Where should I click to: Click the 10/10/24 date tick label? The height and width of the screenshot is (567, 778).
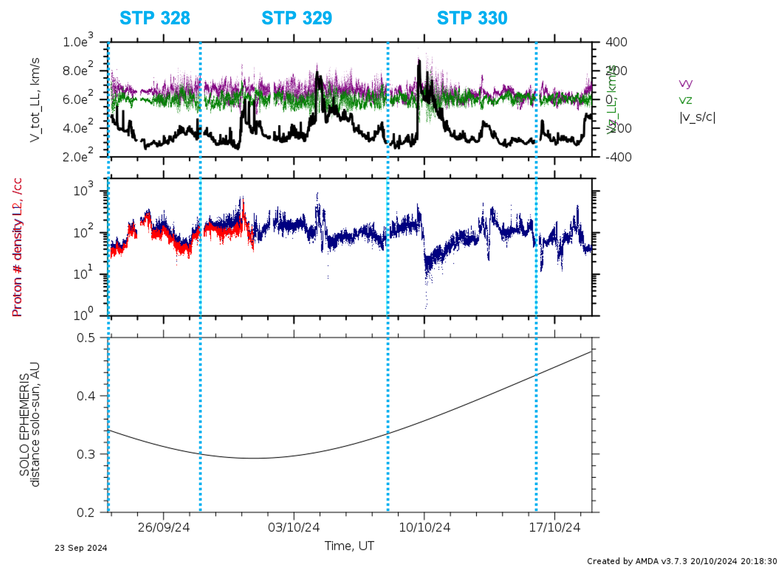tap(424, 527)
